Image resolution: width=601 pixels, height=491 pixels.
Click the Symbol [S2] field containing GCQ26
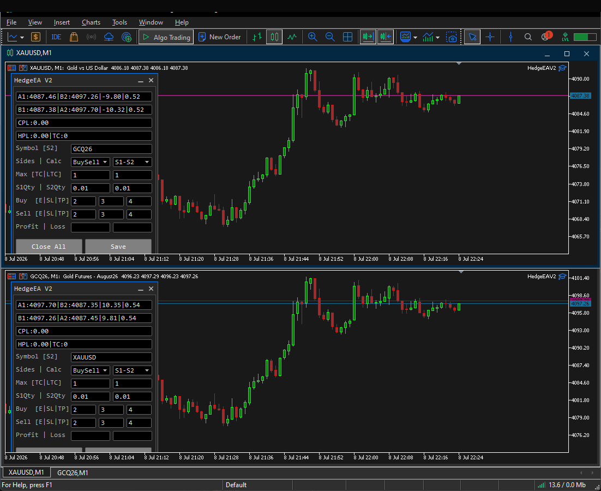coord(112,149)
